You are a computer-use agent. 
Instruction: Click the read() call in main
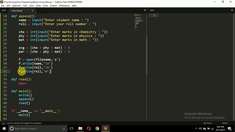[x=24, y=103]
